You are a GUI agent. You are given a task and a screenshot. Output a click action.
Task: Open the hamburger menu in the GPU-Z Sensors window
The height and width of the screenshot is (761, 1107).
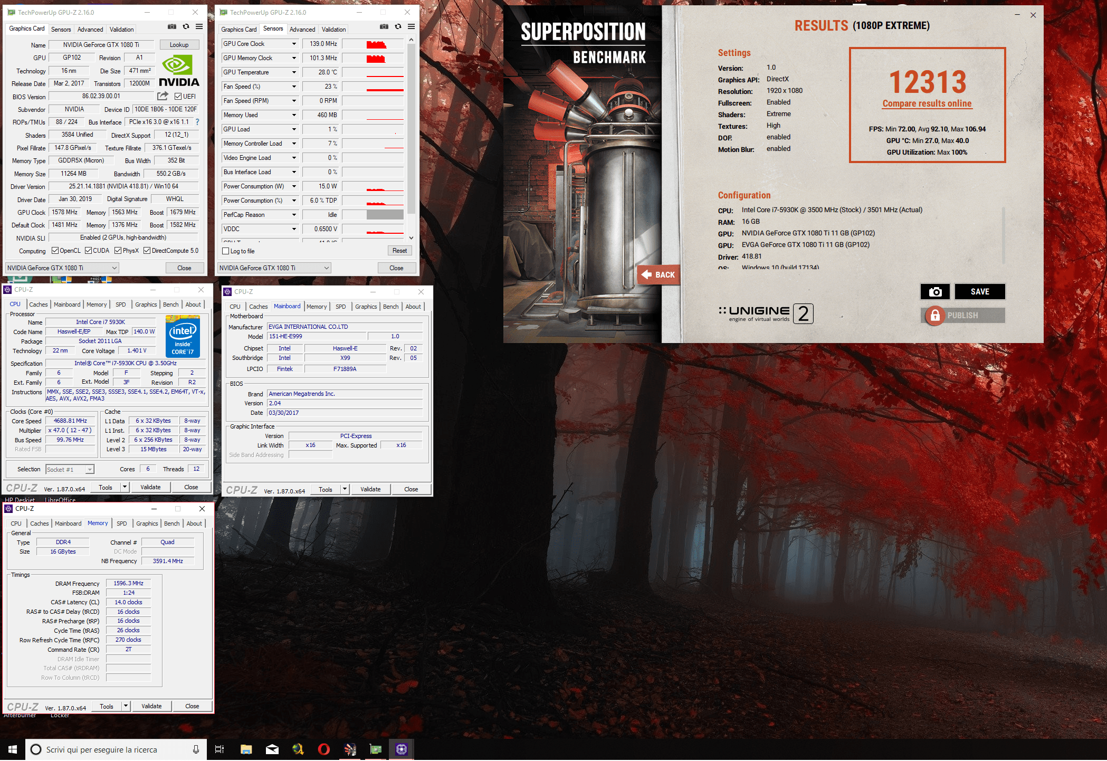(x=412, y=27)
